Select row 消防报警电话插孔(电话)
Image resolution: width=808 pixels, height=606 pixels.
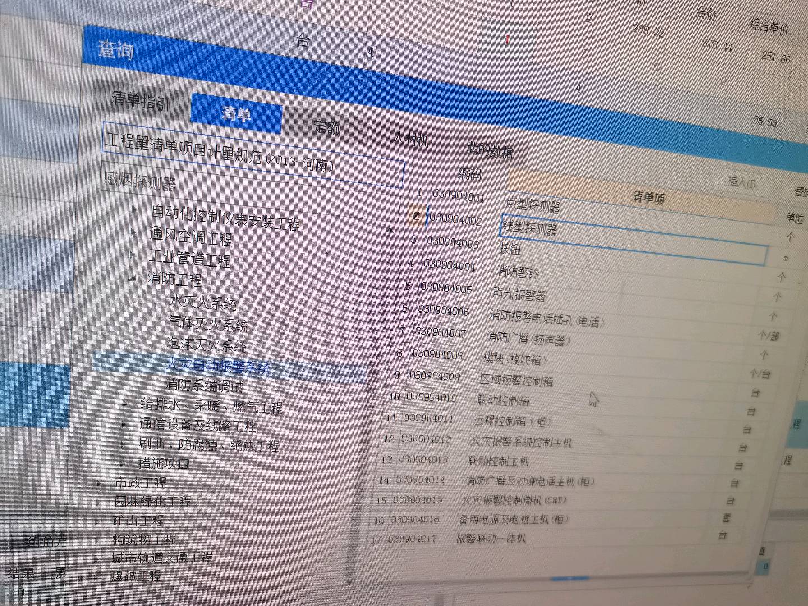pyautogui.click(x=546, y=318)
